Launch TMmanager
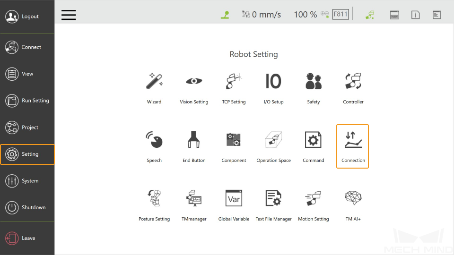 [x=194, y=205]
